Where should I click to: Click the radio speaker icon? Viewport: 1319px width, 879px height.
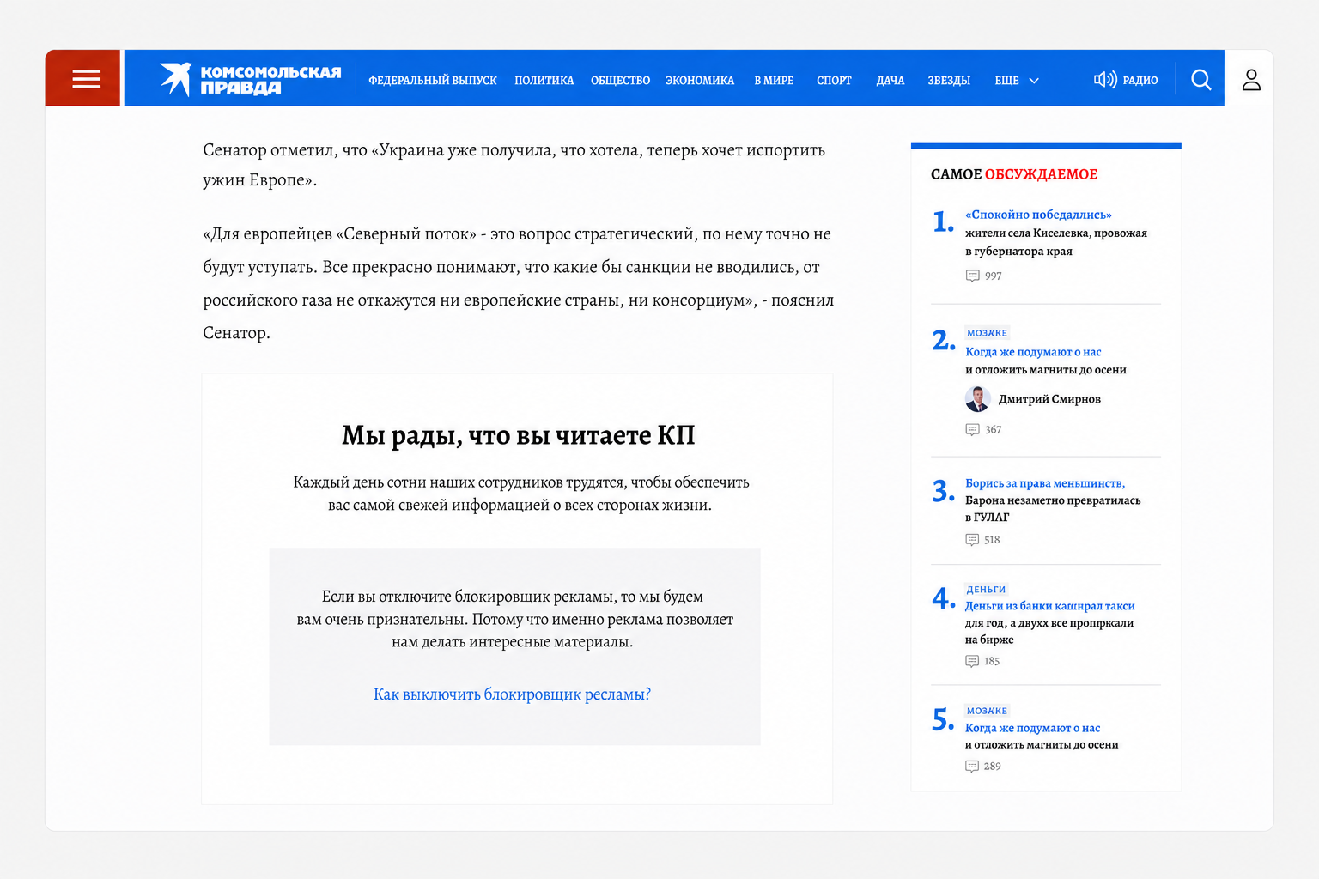coord(1104,80)
